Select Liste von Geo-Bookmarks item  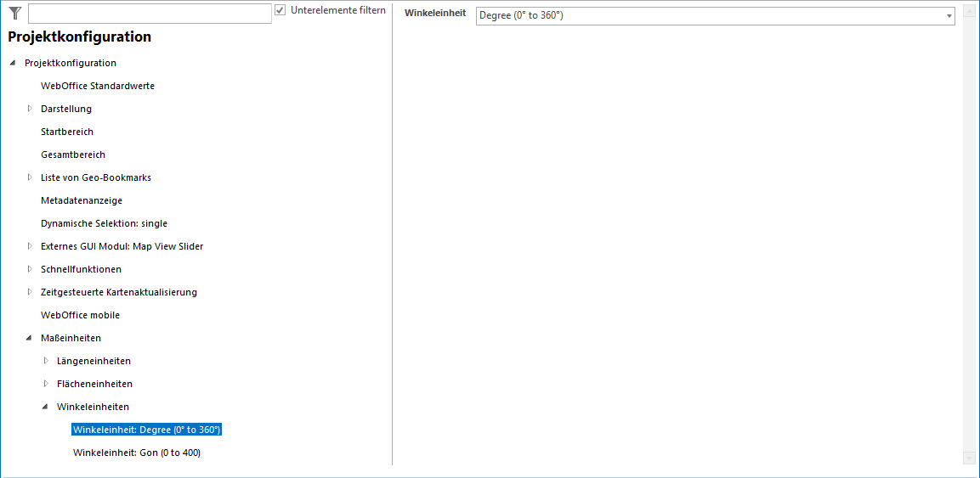coord(96,177)
